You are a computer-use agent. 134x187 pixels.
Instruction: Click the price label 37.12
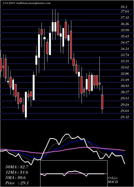point(125,18)
